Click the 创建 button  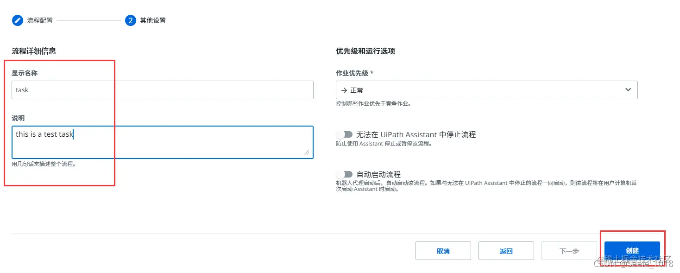(632, 250)
